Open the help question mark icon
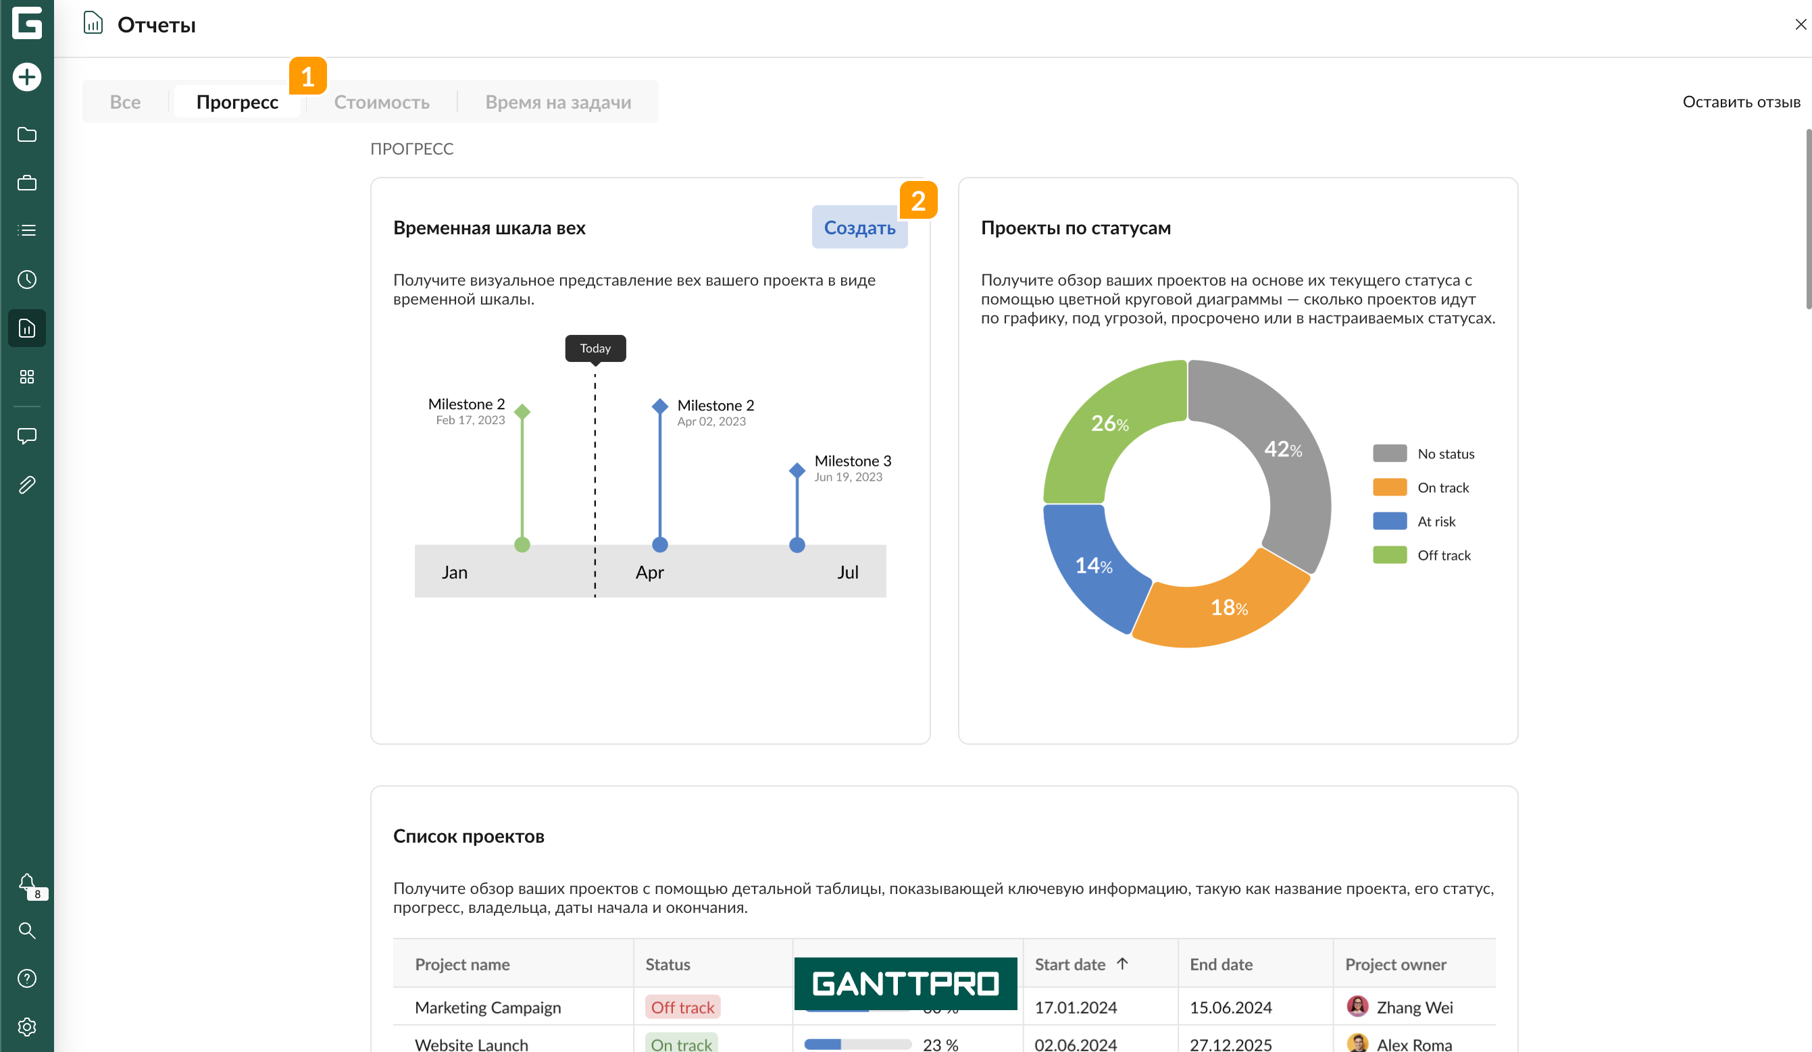The width and height of the screenshot is (1812, 1052). pyautogui.click(x=26, y=978)
